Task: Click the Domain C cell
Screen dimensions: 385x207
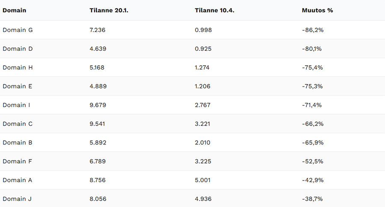Action: [18, 124]
